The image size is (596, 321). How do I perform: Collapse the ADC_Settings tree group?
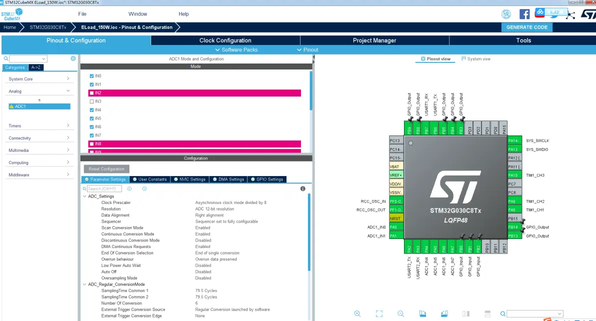point(84,196)
